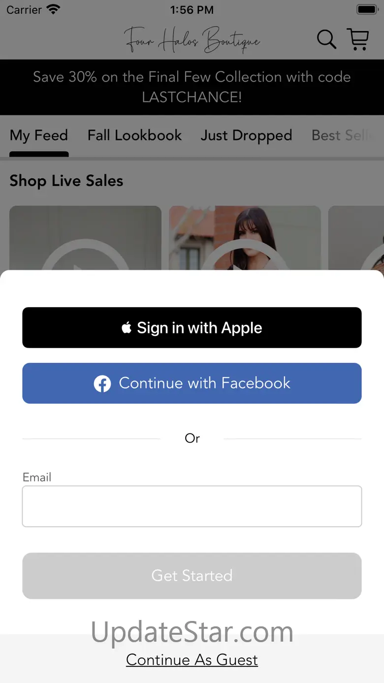Play the second live sale video

(x=245, y=238)
